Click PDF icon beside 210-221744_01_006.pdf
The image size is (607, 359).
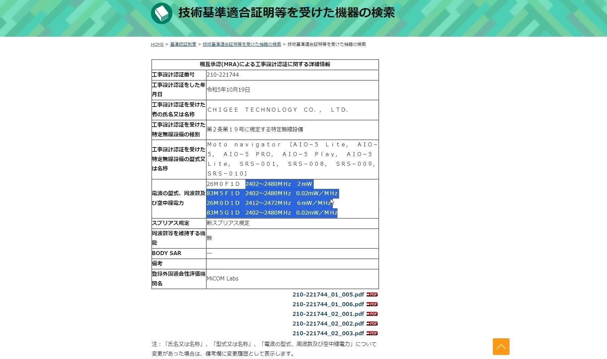coord(372,304)
